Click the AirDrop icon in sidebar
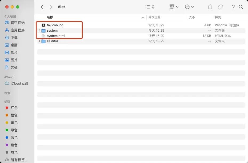The height and width of the screenshot is (163, 248). (7, 23)
